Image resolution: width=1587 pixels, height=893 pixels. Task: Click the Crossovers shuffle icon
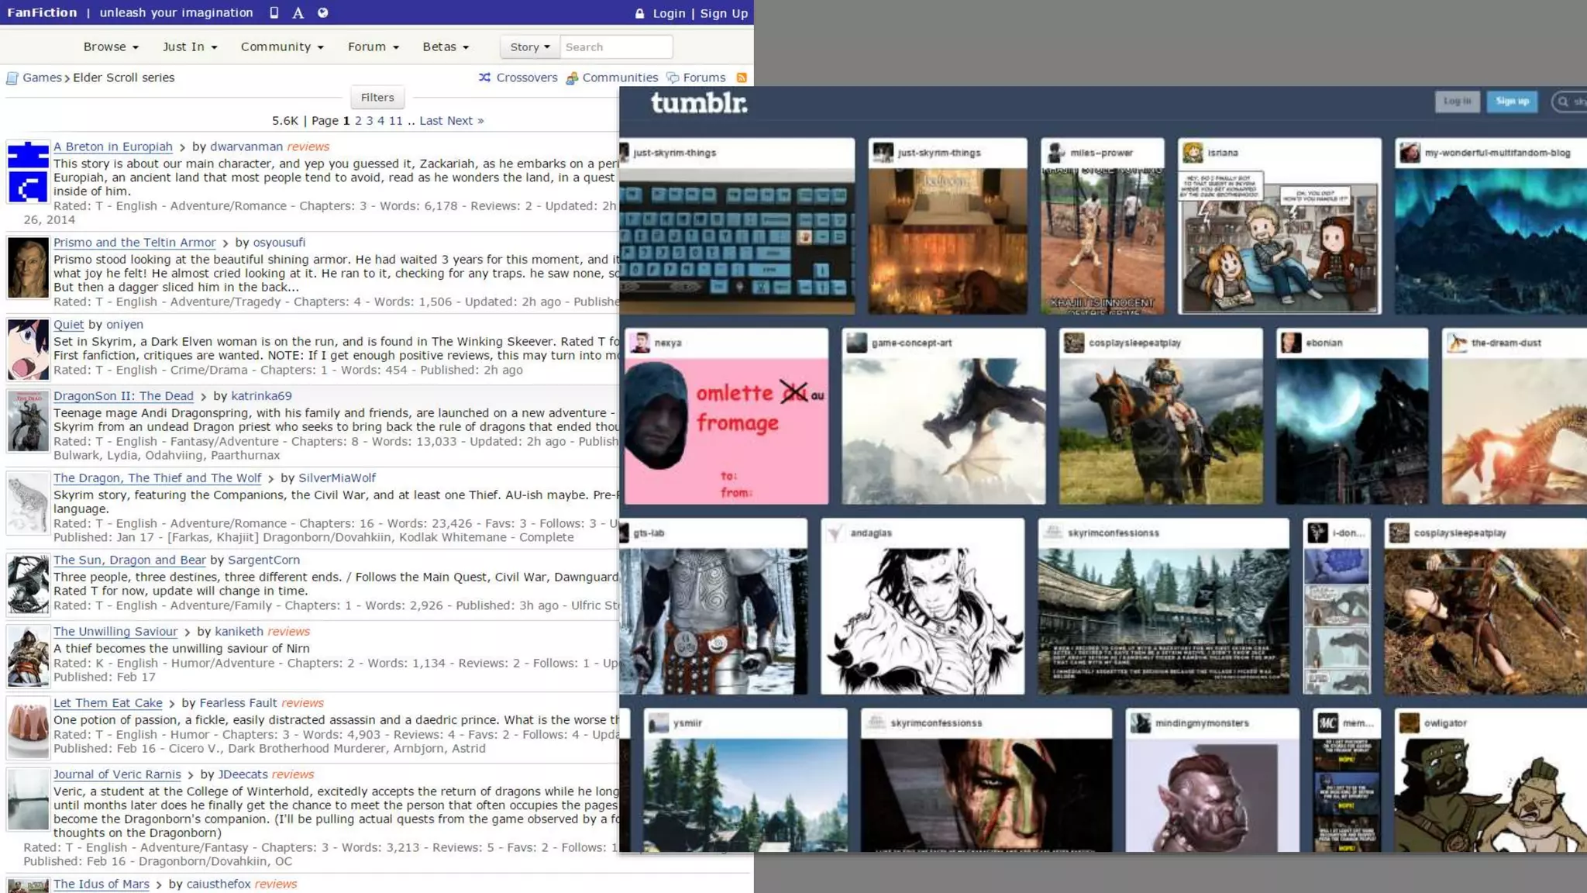pyautogui.click(x=484, y=78)
